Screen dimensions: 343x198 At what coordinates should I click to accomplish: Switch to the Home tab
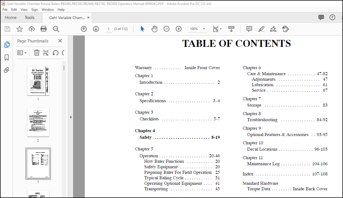tap(11, 17)
